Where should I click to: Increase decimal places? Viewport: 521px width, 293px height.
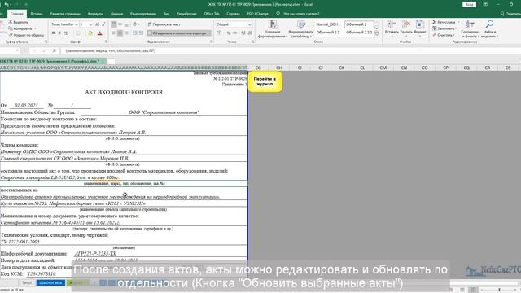[x=243, y=33]
